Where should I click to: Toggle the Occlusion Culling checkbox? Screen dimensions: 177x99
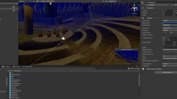tap(163, 54)
